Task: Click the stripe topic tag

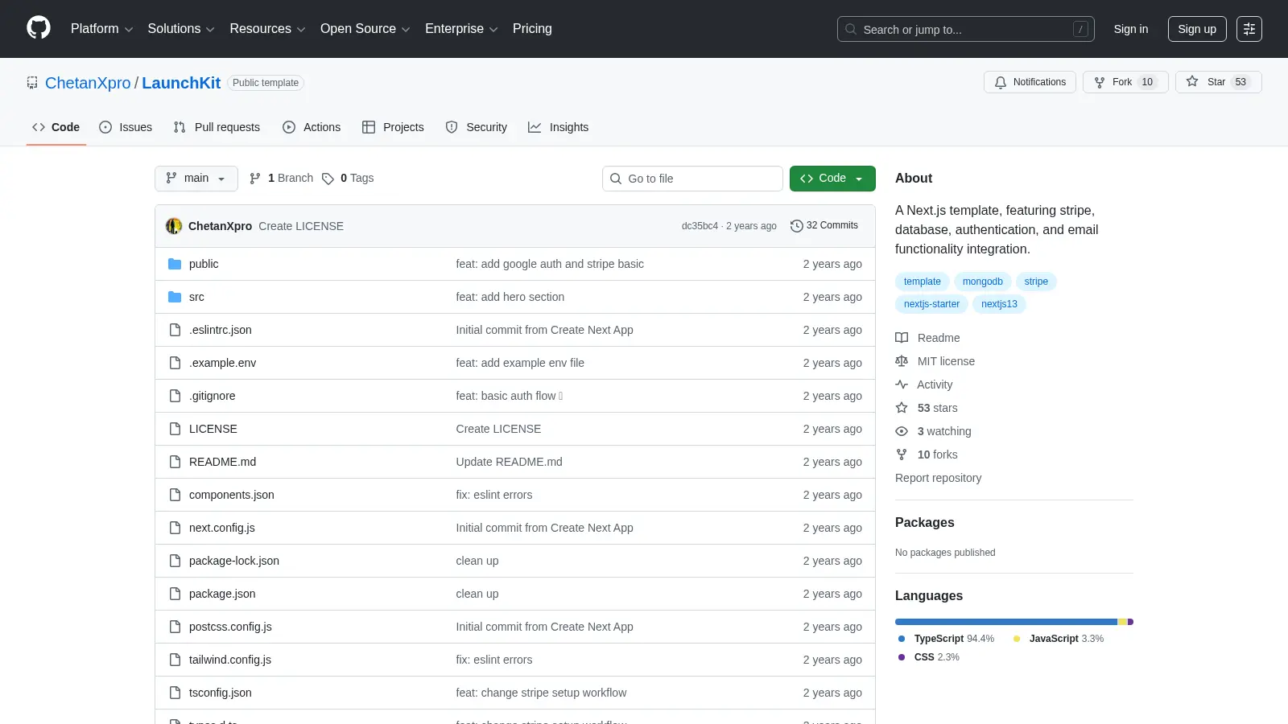Action: click(1036, 282)
